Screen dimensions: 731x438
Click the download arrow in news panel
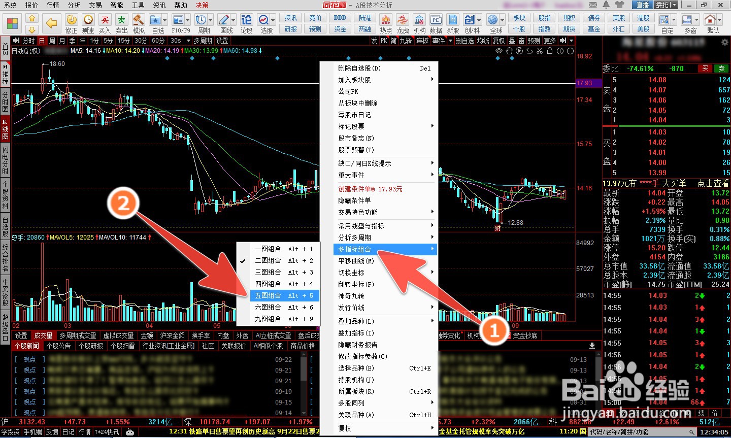click(x=592, y=346)
